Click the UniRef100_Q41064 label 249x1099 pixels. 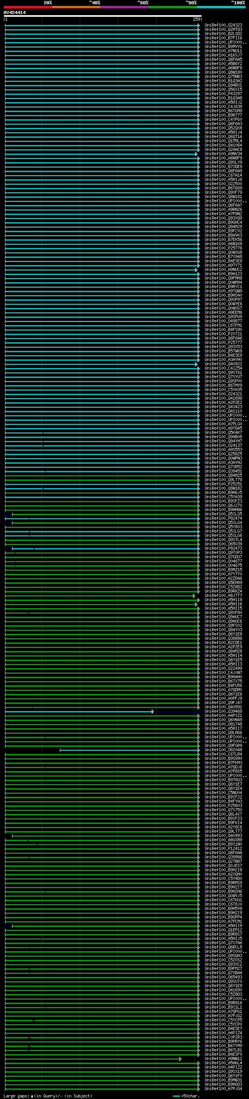pos(223,145)
